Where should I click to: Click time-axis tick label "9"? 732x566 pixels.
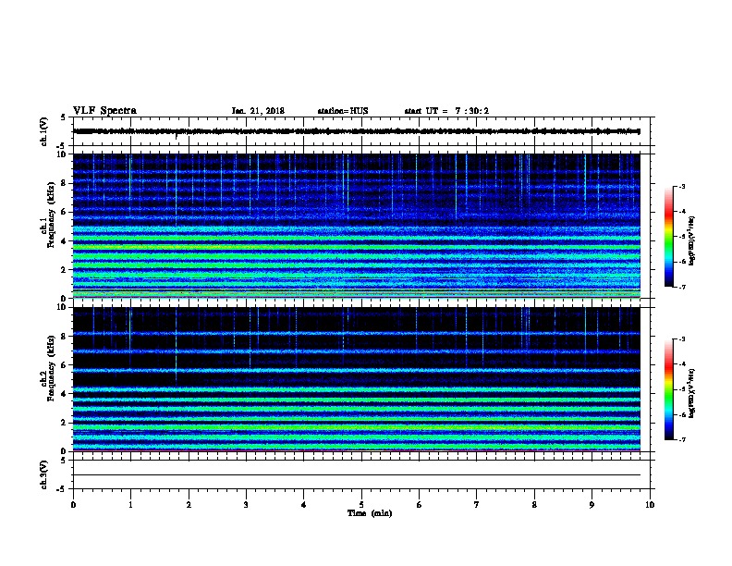coord(592,505)
